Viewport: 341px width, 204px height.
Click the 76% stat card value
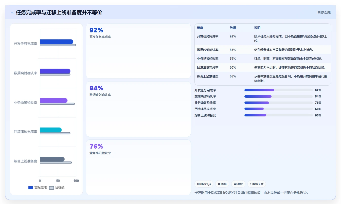96,146
